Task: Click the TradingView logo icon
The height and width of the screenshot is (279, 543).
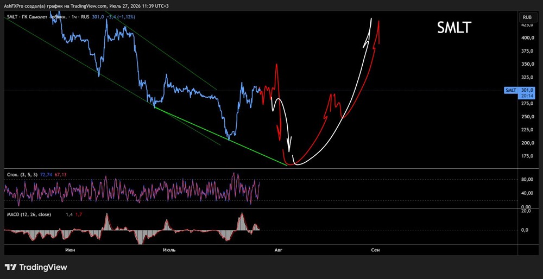Action: point(10,267)
